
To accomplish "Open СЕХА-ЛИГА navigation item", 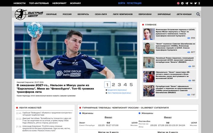I will pos(101,14).
